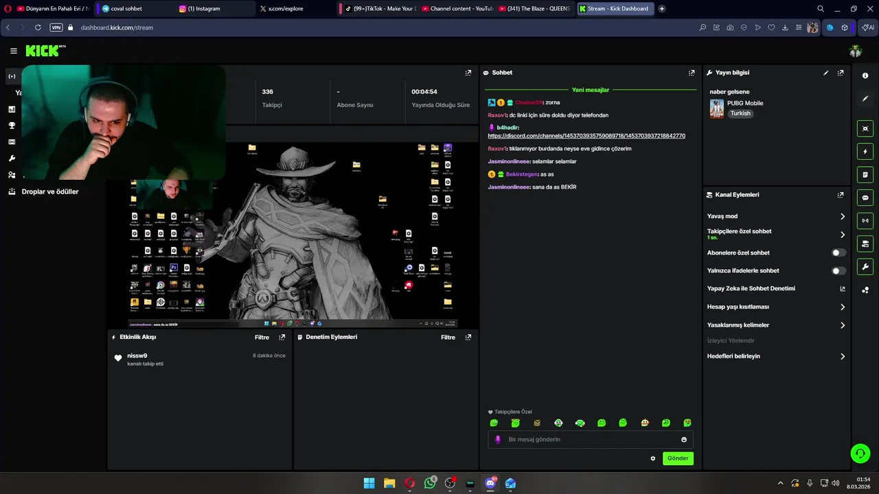Pop out the Denetim Eylemleri panel
The width and height of the screenshot is (879, 494).
(x=468, y=338)
